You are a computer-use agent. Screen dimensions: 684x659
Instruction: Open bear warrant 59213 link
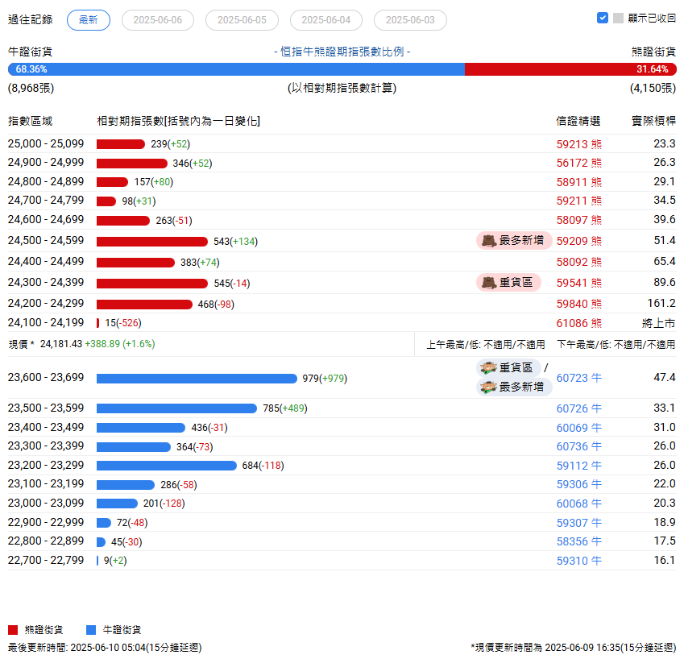point(579,144)
